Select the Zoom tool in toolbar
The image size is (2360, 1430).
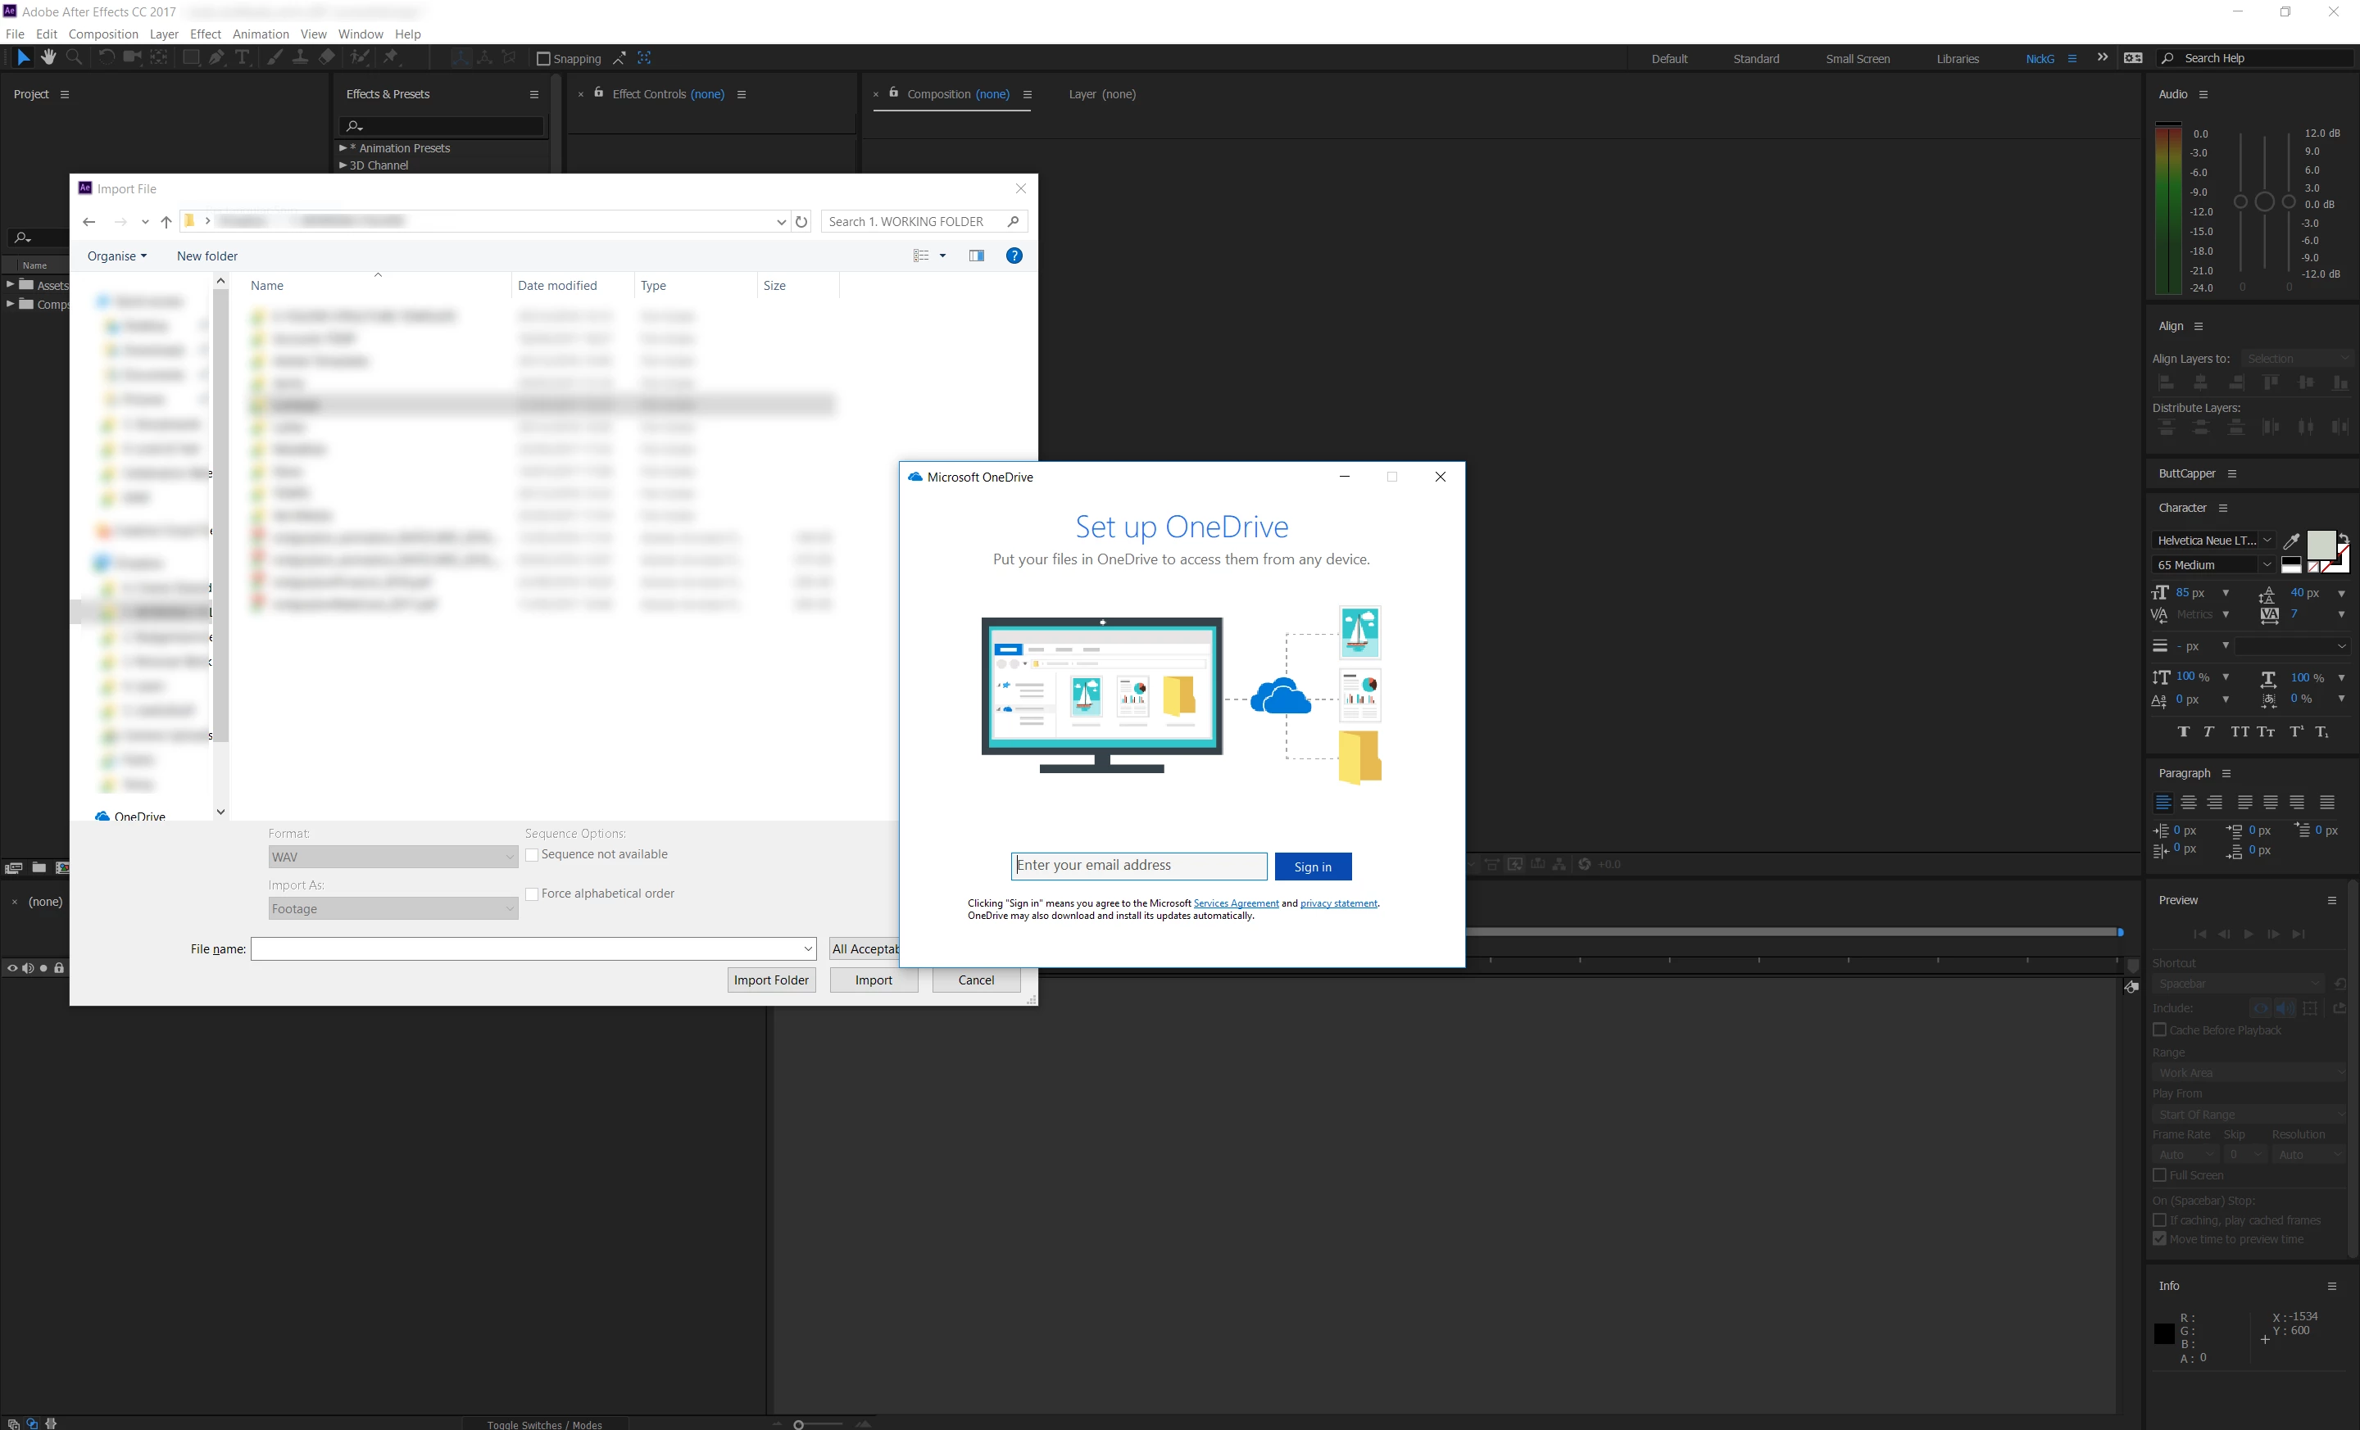74,57
